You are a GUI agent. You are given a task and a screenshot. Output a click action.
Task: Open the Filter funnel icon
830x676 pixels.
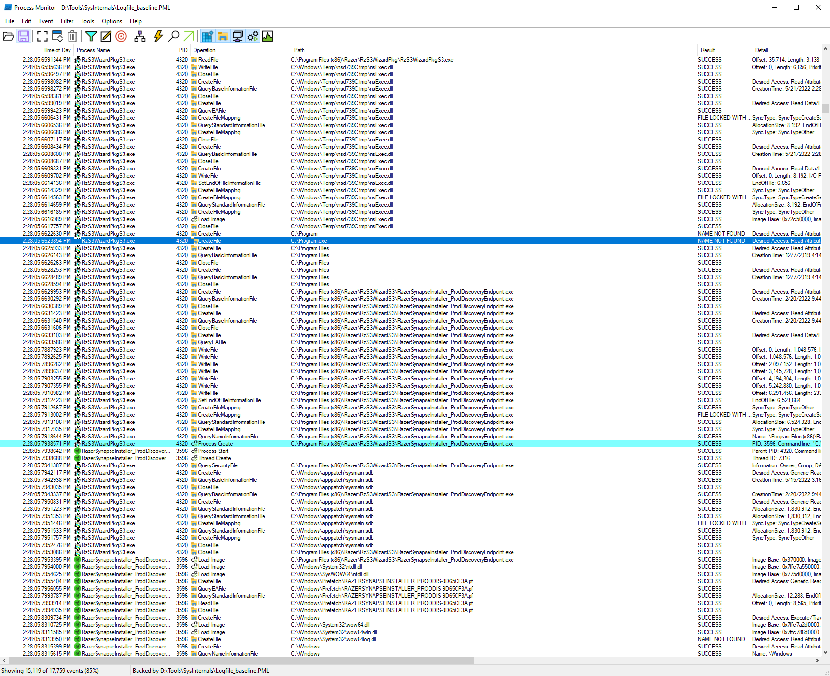pyautogui.click(x=91, y=36)
